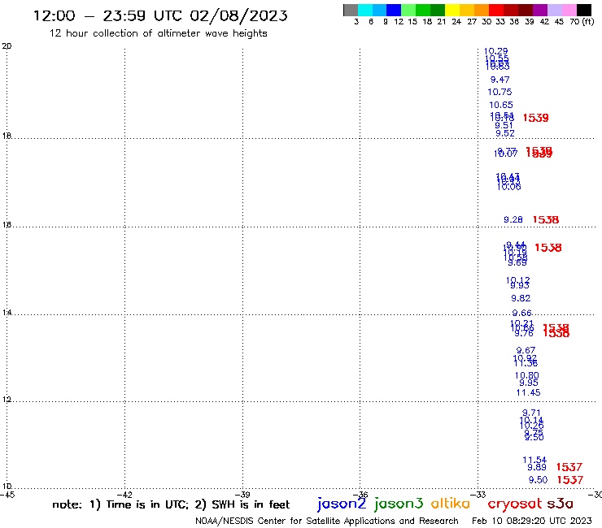Click the note about UTC and SWH units
This screenshot has width=602, height=528.
point(171,504)
